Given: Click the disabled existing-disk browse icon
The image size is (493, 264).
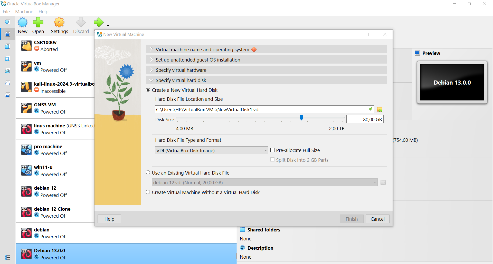Looking at the screenshot, I should point(383,182).
